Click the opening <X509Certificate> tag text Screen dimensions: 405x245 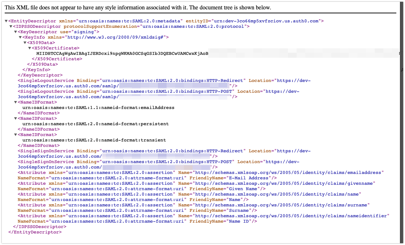pyautogui.click(x=56, y=48)
